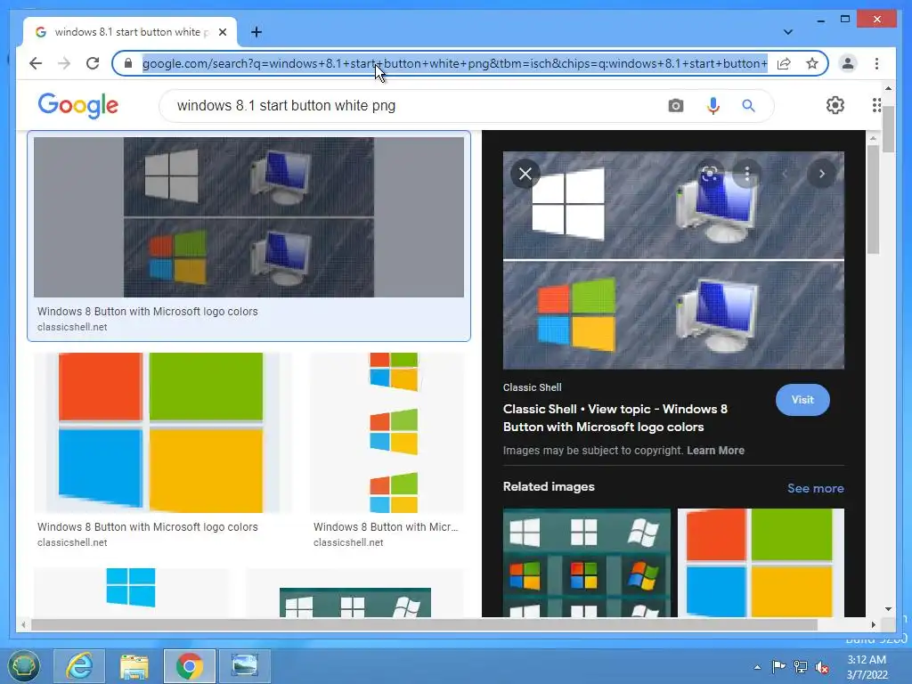Search by image camera icon

click(675, 106)
